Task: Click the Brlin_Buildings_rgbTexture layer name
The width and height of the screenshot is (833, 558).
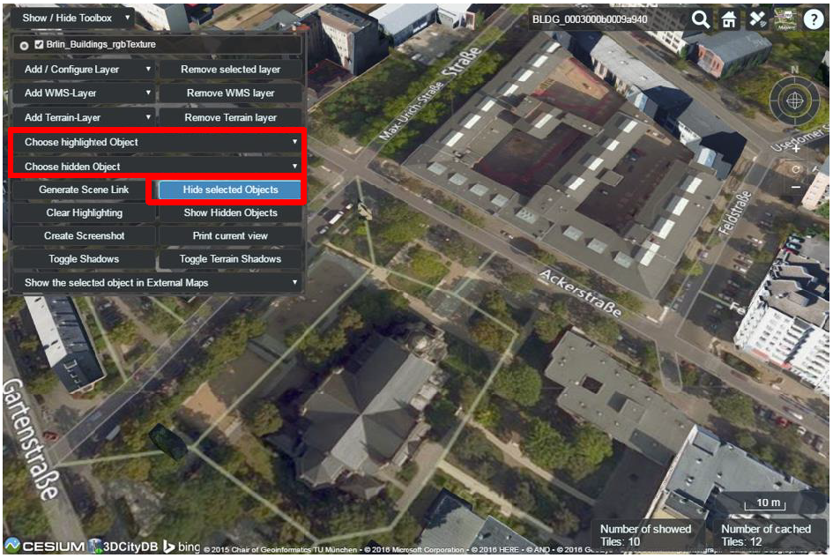Action: (101, 45)
